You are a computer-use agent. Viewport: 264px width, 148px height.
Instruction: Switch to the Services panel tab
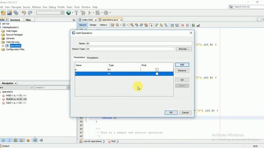point(15,20)
